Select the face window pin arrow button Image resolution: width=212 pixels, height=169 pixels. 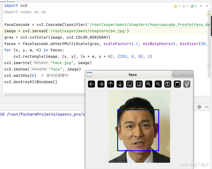pyautogui.click(x=176, y=74)
